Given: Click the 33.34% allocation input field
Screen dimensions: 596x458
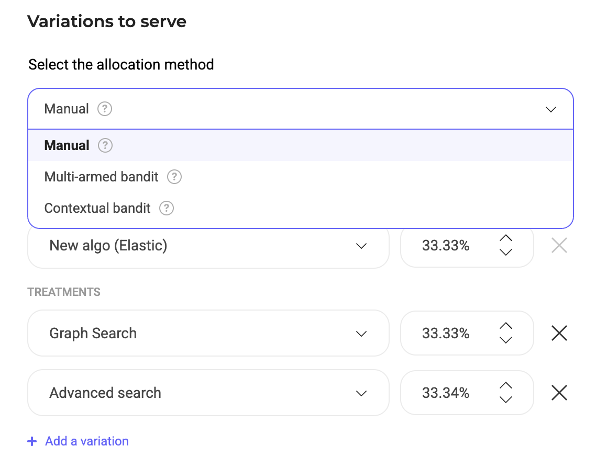Looking at the screenshot, I should coord(445,393).
